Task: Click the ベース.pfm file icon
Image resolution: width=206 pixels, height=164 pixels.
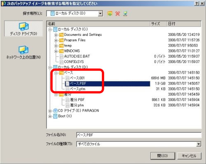Action: coord(68,89)
